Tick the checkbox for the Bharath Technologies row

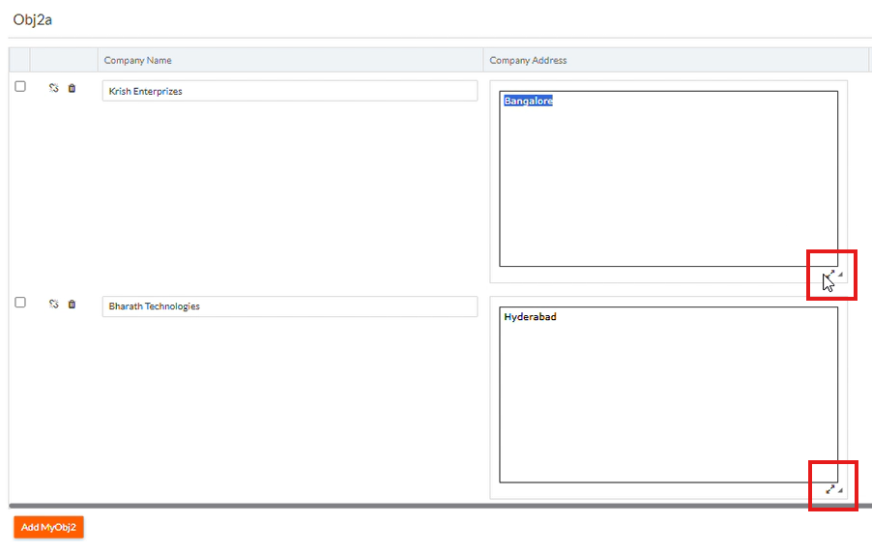[20, 303]
